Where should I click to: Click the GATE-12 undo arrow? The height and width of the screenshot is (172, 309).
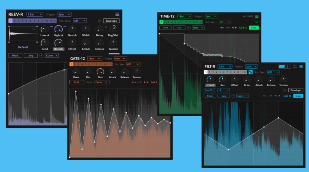tap(133, 82)
